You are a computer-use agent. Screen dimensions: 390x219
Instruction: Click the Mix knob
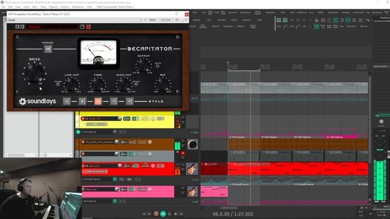[x=163, y=85]
